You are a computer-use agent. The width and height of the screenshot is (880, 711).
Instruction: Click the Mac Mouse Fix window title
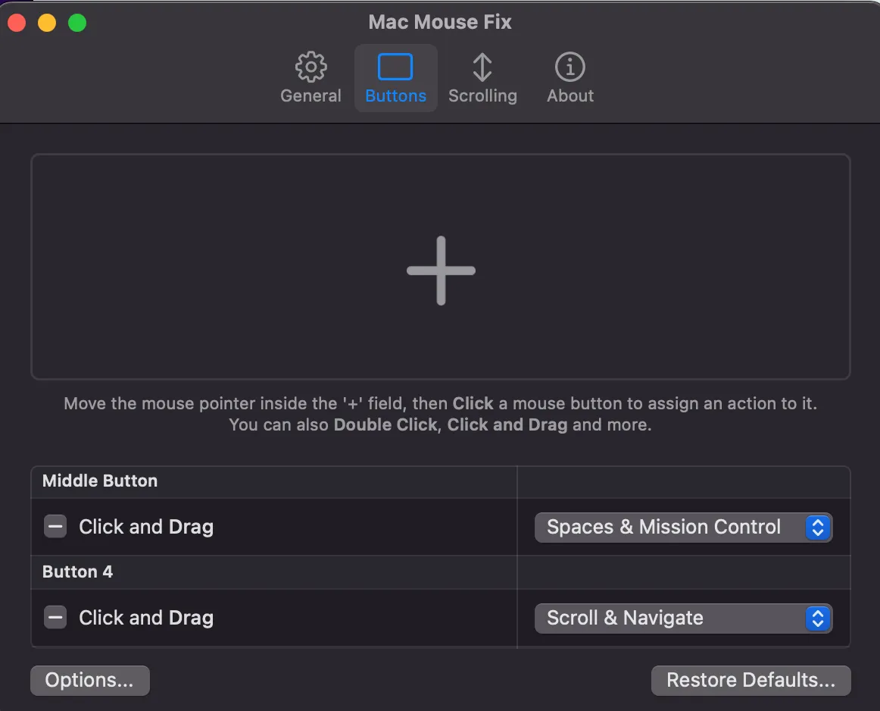click(x=440, y=22)
